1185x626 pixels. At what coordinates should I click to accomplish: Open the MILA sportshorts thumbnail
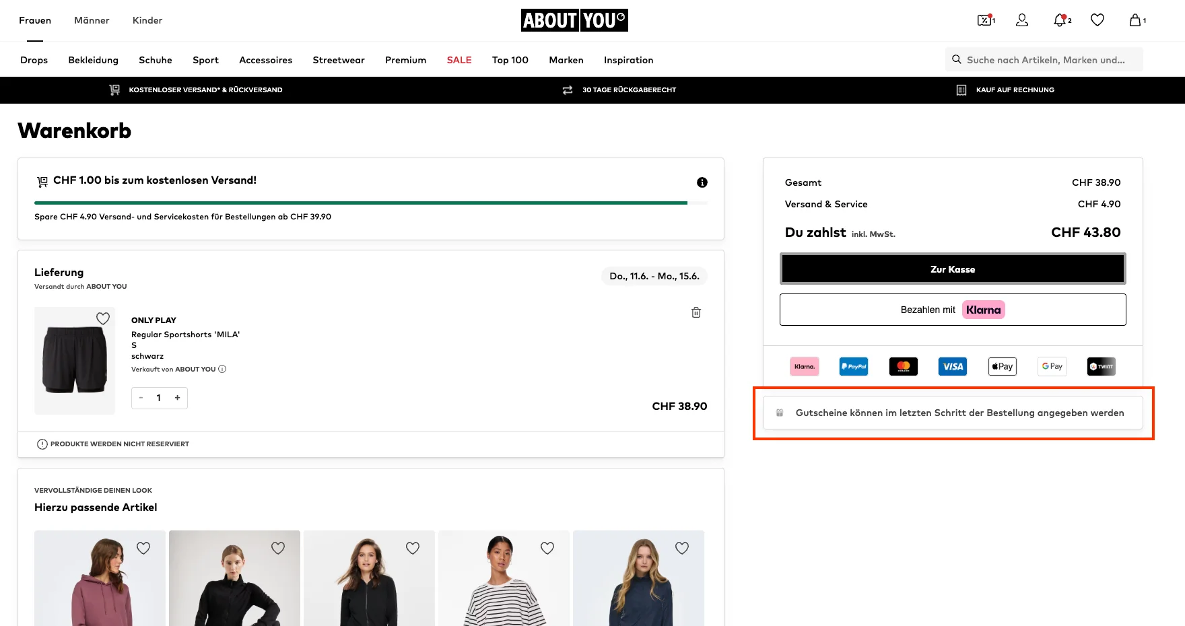(x=75, y=361)
